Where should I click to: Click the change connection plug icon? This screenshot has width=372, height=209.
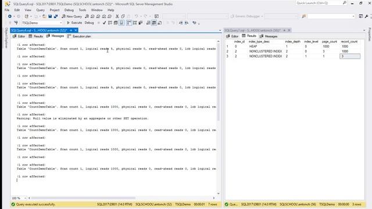(x=16, y=23)
